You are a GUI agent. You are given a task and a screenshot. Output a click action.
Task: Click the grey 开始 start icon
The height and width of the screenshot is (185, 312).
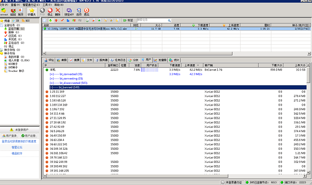(42, 12)
